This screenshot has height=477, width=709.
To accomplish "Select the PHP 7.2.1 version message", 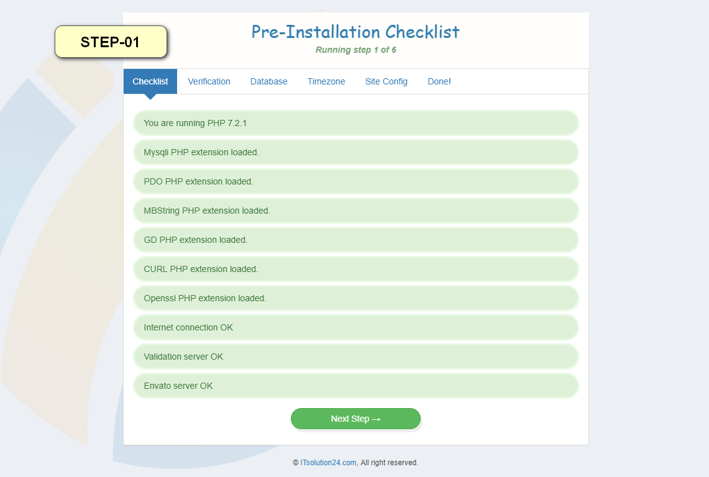I will 356,123.
